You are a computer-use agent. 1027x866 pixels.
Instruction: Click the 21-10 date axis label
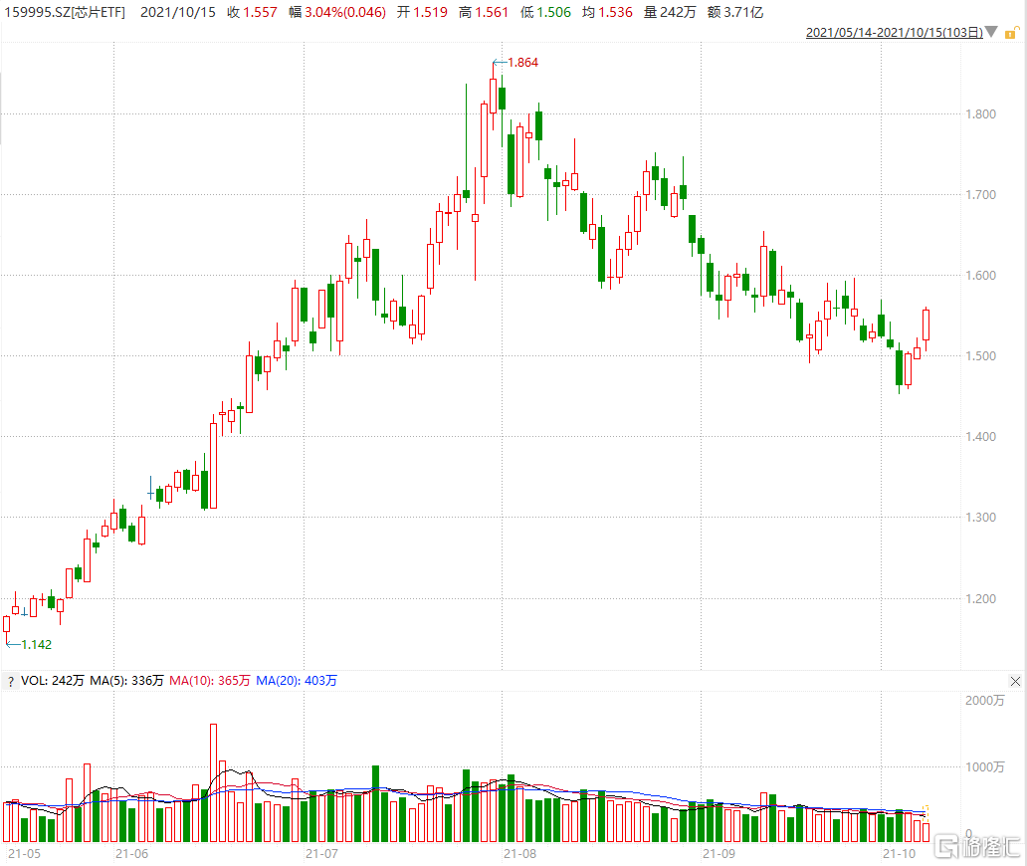(899, 854)
